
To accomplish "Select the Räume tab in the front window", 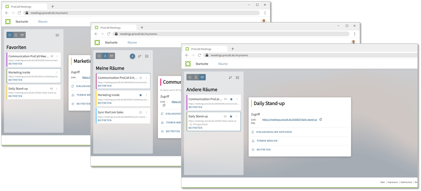I will pos(223,64).
